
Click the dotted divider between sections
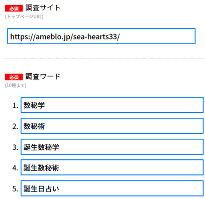(105, 59)
